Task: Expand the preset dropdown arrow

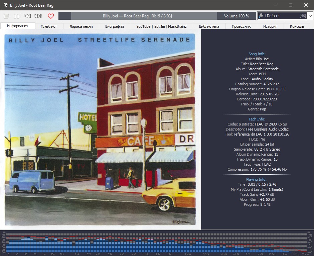Action: [310, 16]
